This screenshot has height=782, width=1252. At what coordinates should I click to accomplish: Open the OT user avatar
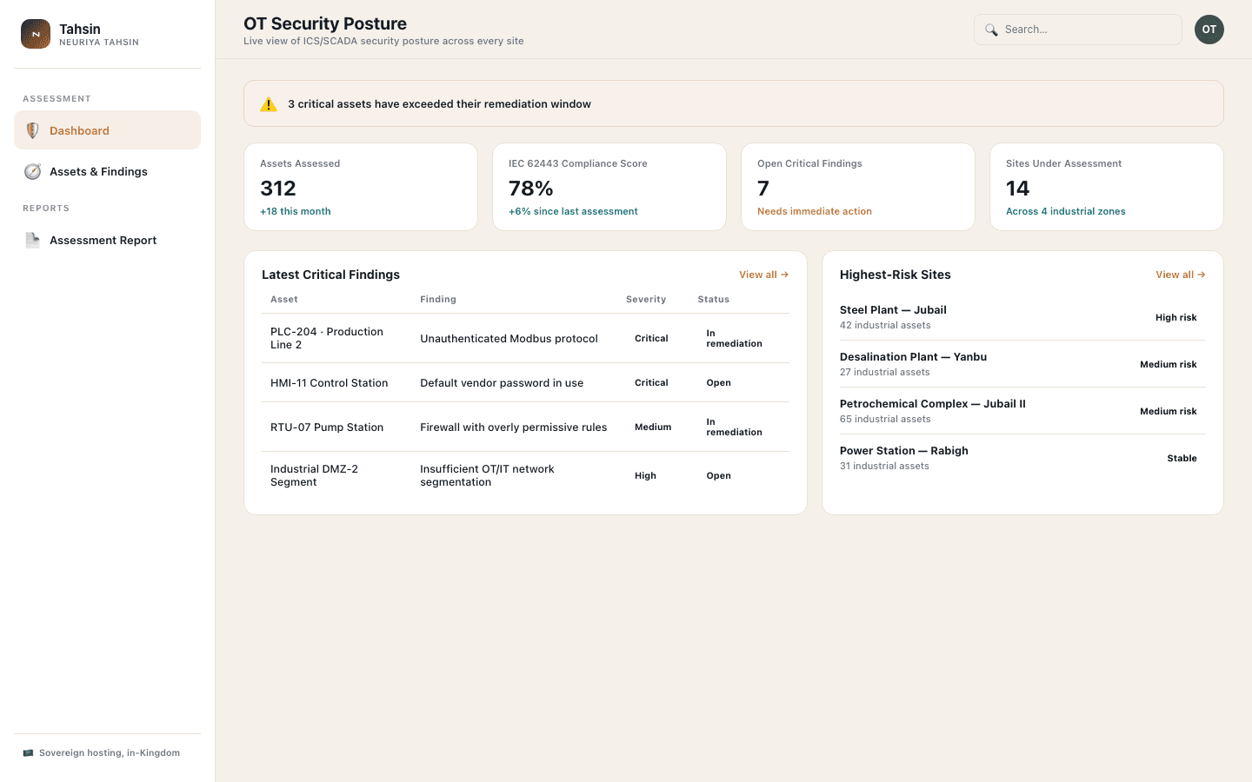(1209, 30)
